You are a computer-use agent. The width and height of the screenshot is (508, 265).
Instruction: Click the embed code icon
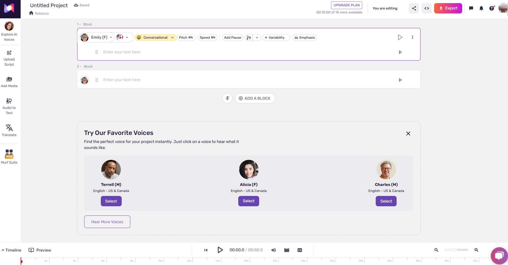coord(426,8)
